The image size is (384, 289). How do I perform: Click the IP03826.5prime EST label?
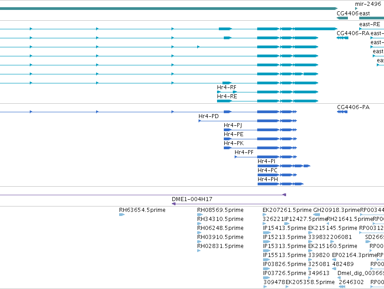coord(285,264)
